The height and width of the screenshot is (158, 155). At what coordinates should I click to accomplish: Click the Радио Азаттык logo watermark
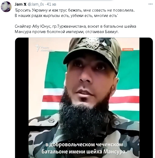click(43, 48)
